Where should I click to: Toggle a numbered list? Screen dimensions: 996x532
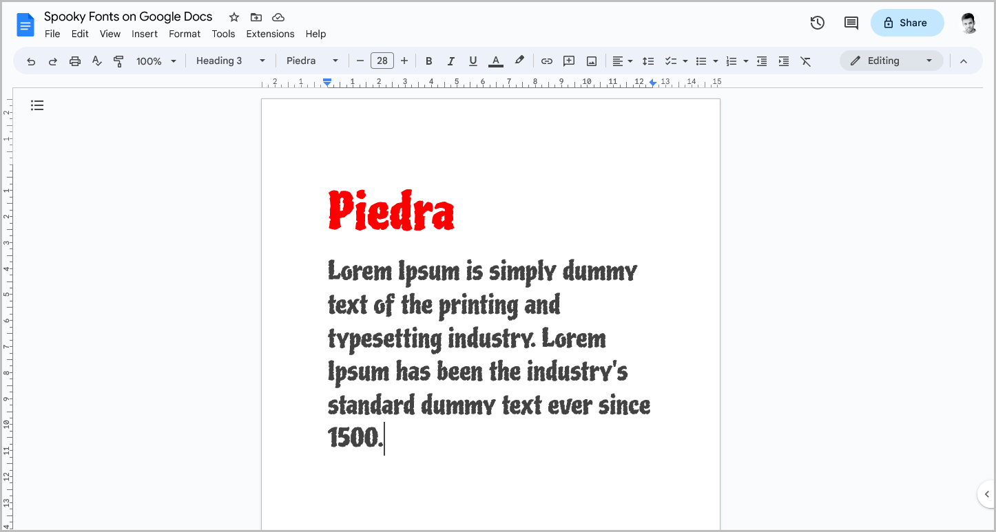[732, 61]
